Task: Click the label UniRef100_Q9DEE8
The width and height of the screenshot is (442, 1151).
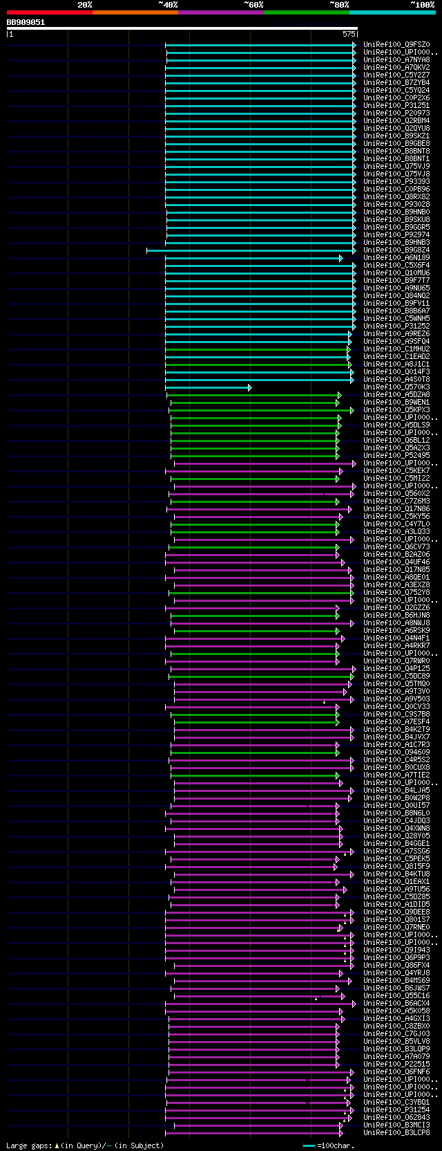Action: [396, 912]
